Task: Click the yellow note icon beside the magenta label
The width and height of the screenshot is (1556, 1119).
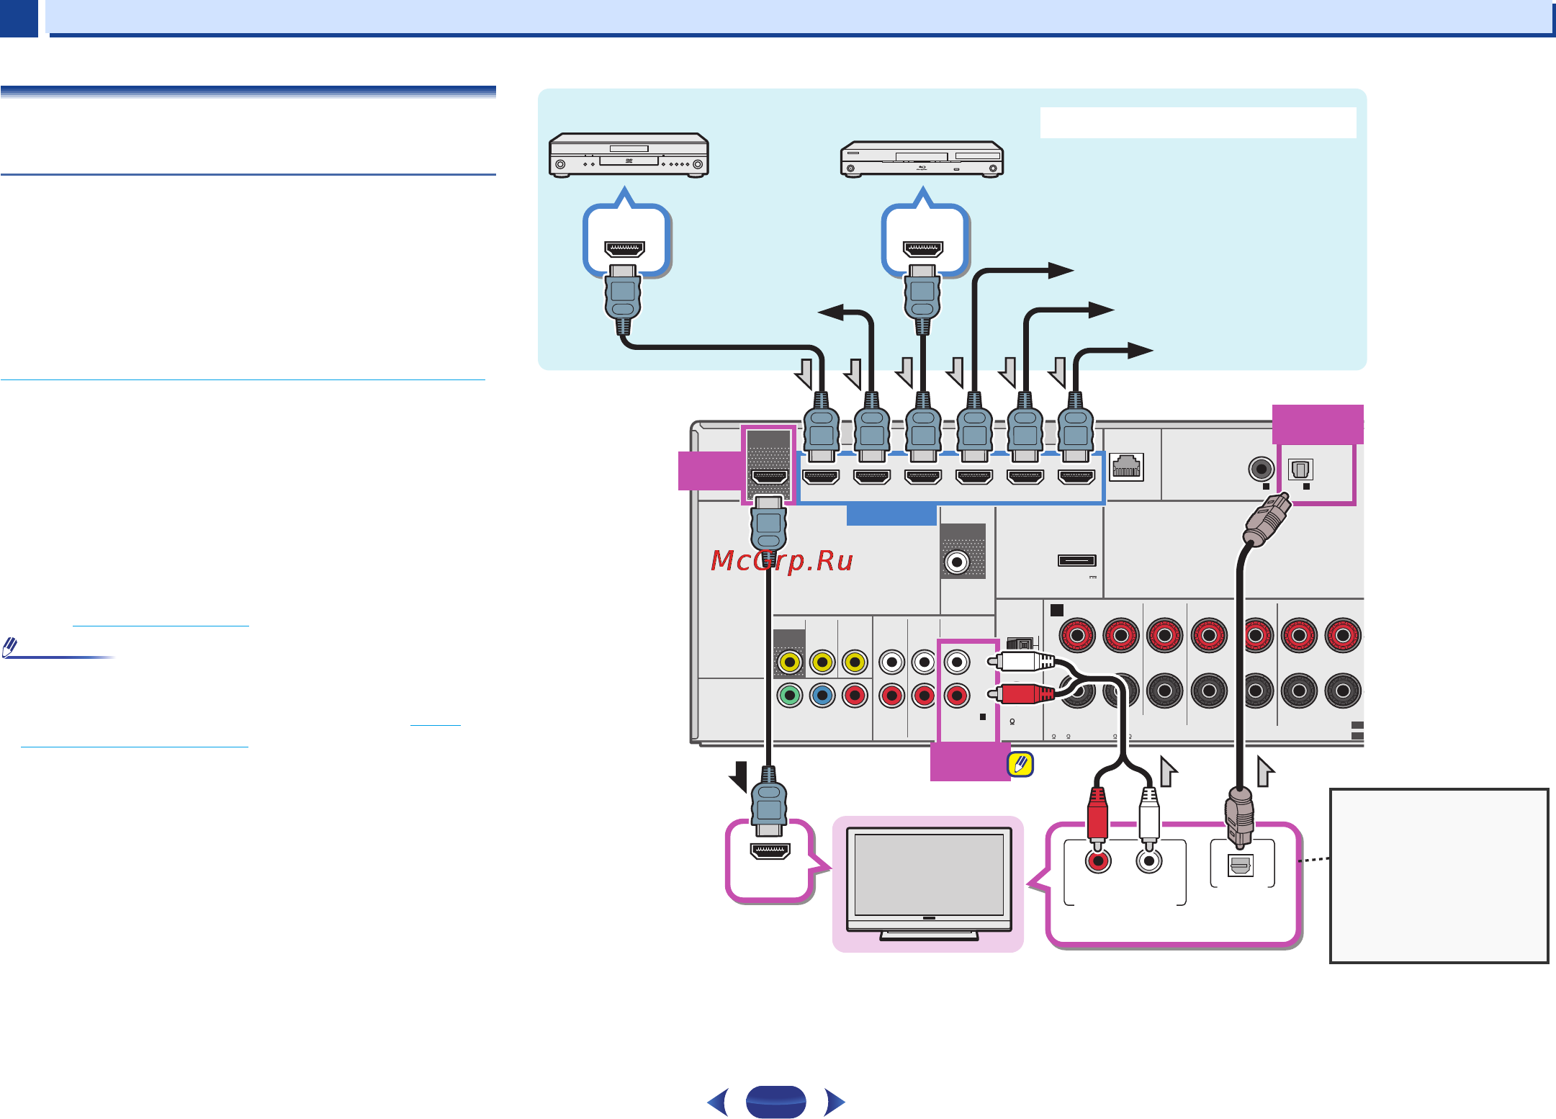Action: (x=1020, y=764)
